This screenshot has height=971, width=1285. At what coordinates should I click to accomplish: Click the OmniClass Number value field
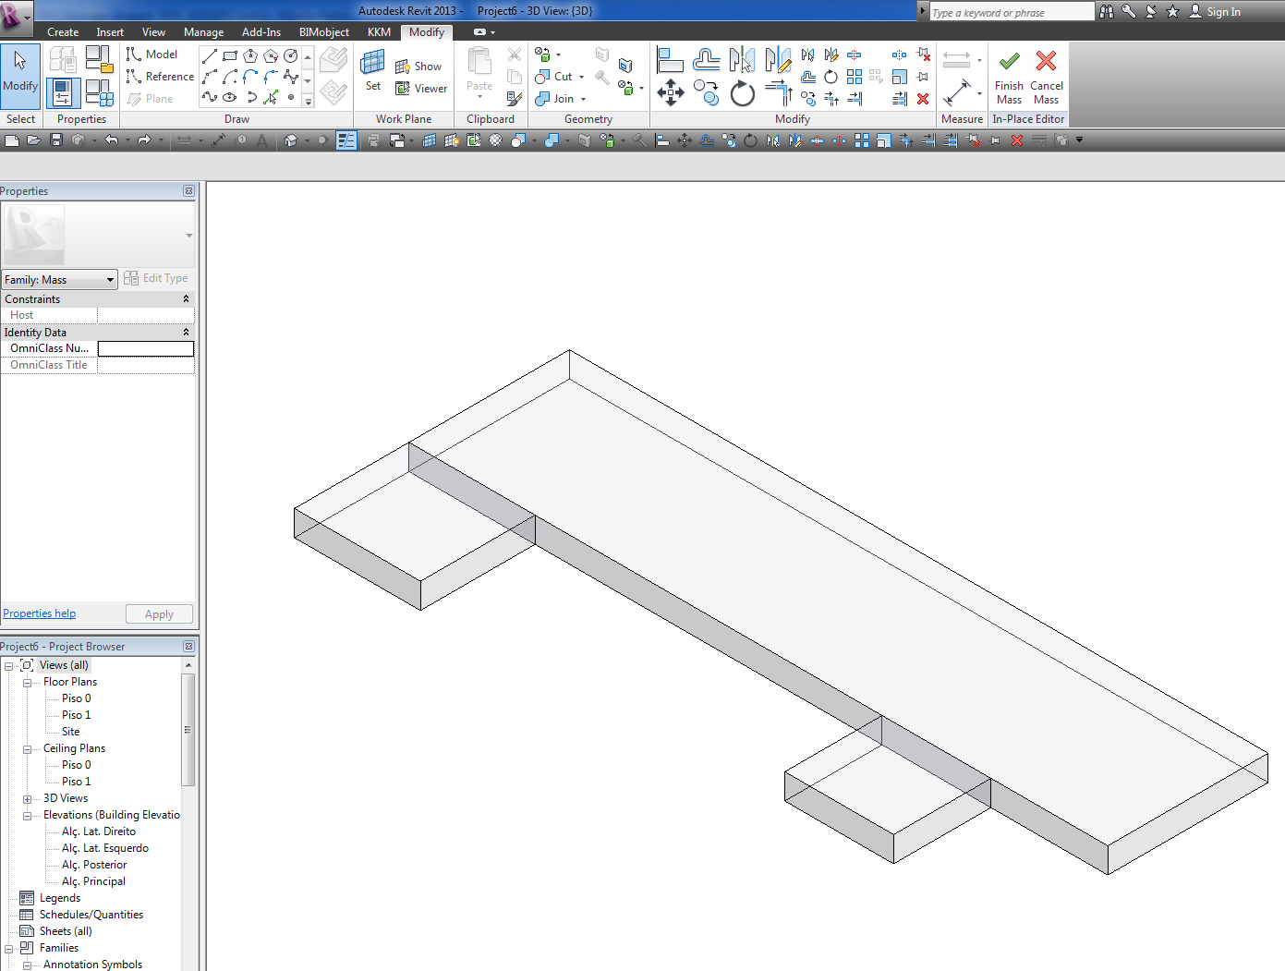click(146, 348)
